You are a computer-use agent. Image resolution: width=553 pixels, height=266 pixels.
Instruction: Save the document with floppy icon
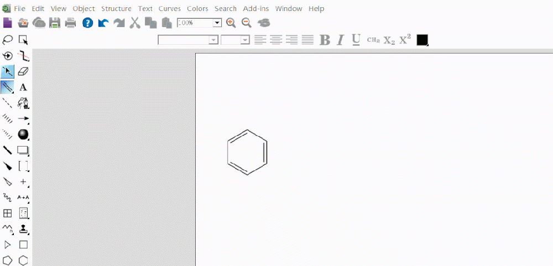click(55, 23)
